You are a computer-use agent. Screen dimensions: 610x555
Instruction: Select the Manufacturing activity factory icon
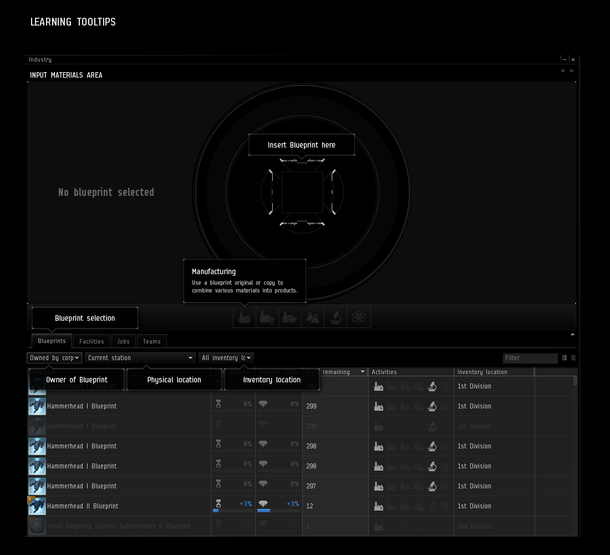pos(245,317)
